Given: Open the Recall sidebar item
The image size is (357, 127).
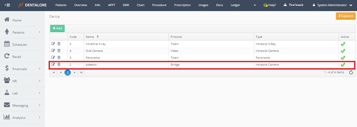Looking at the screenshot, I should (x=17, y=57).
